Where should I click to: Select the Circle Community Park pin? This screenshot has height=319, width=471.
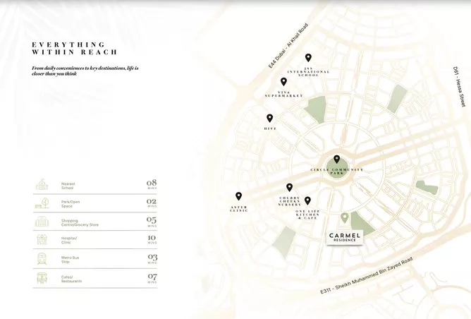[337, 159]
